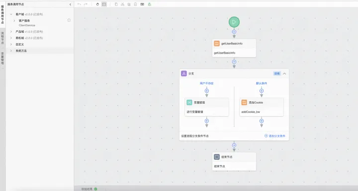The image size is (358, 191).
Task: Switch to 变量管理 vertical tab
Action: tap(2, 58)
